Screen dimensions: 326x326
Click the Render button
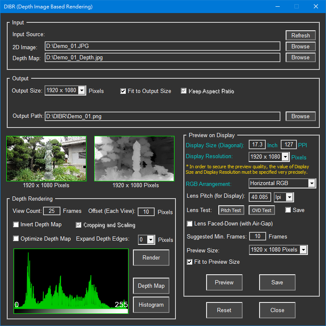151,257
